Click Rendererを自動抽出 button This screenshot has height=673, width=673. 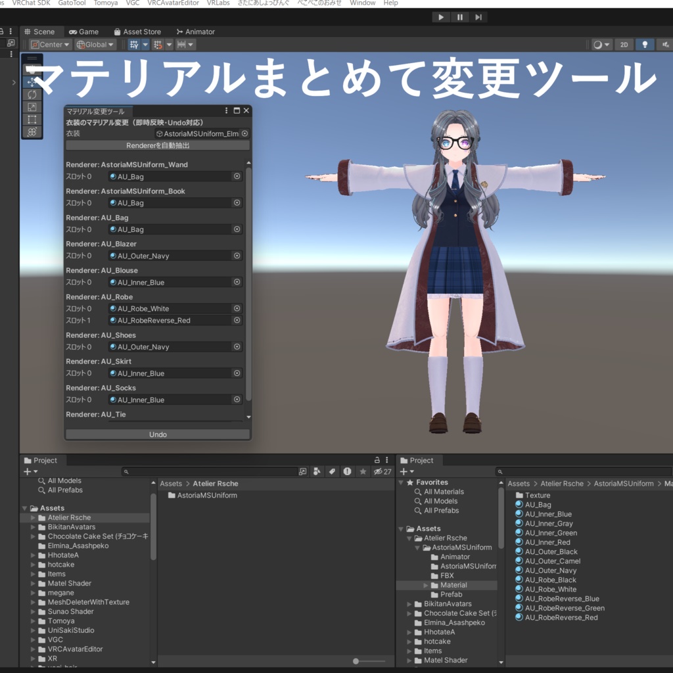tap(158, 145)
